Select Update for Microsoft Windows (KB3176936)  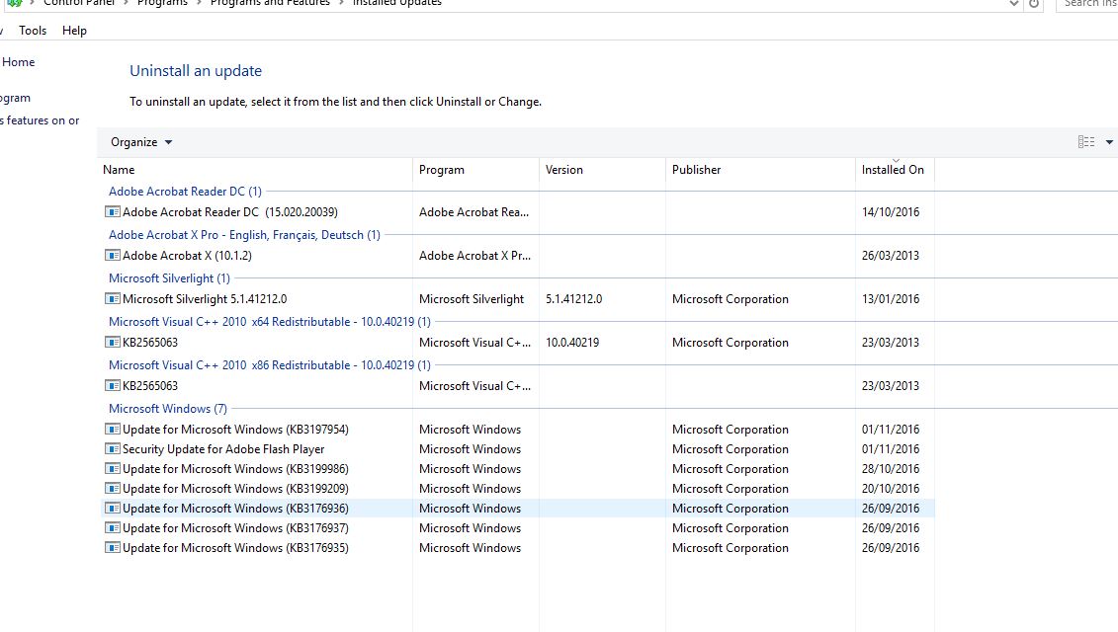pyautogui.click(x=516, y=508)
